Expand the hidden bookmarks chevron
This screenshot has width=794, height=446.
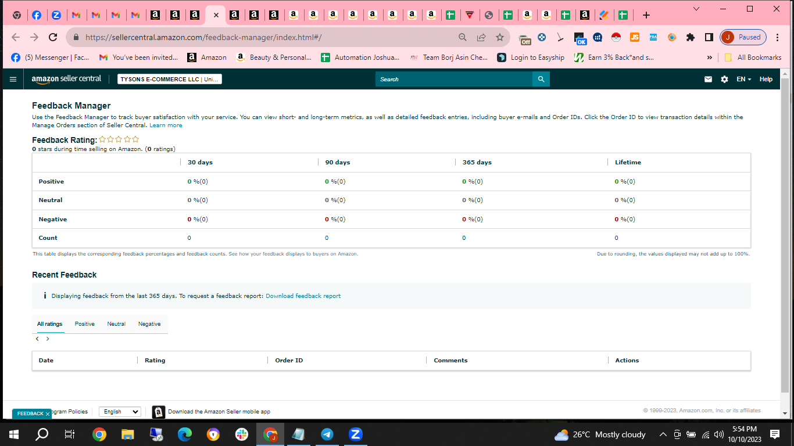(709, 57)
